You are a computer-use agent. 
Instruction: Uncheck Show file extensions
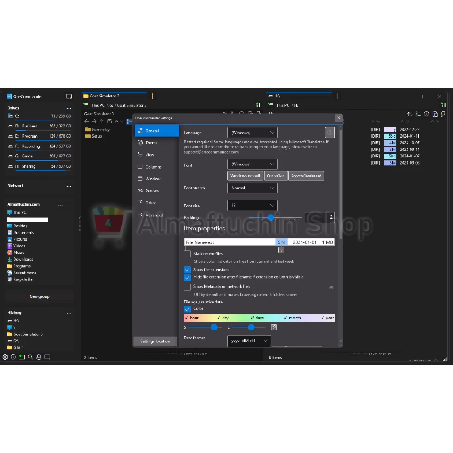pos(187,269)
